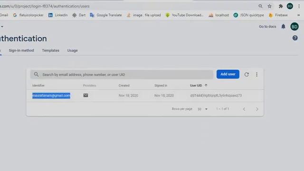This screenshot has height=171, width=304.
Task: Select the highlighted gmail identifier cell
Action: click(x=51, y=95)
